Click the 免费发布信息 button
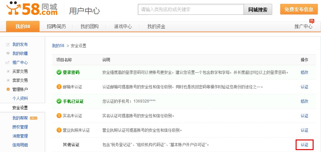Screen dimensions: 321x152 point(299,9)
